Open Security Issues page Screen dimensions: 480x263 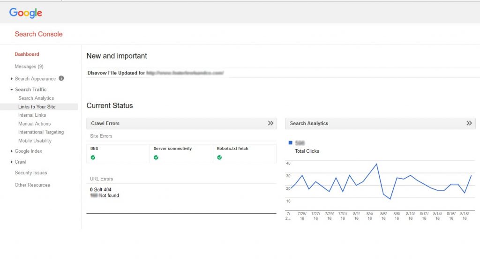click(x=31, y=173)
